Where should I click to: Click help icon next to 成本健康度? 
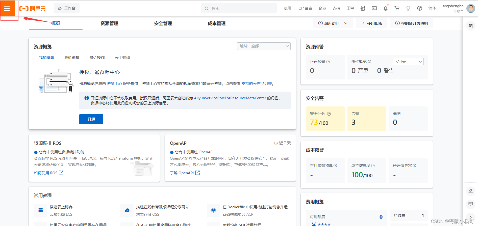coord(373,165)
